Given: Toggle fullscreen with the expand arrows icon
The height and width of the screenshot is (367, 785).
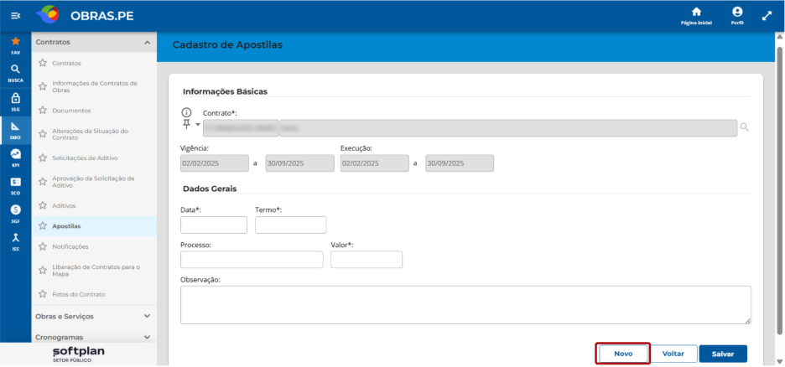Looking at the screenshot, I should [x=767, y=16].
